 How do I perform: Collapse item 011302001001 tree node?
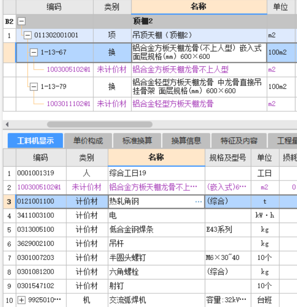click(27, 35)
